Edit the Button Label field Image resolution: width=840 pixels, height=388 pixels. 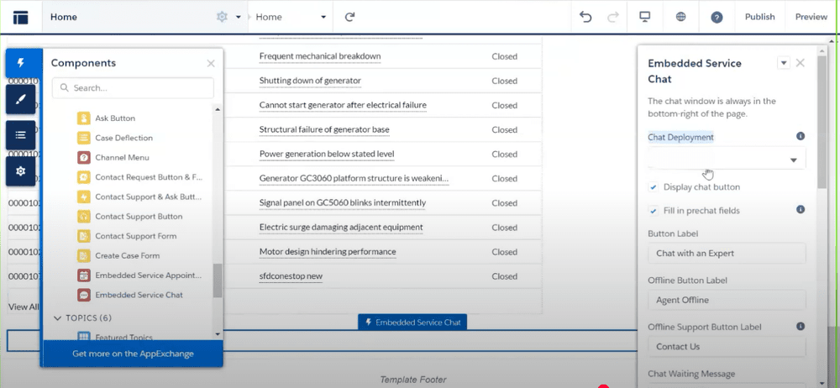point(727,254)
